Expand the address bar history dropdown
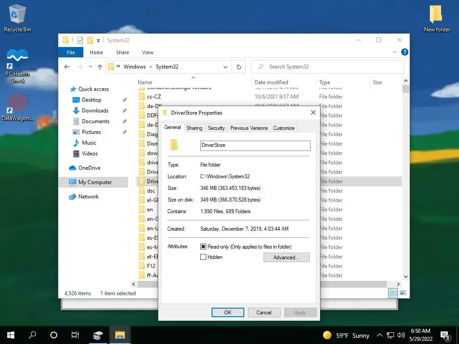The height and width of the screenshot is (344, 459). [x=225, y=67]
